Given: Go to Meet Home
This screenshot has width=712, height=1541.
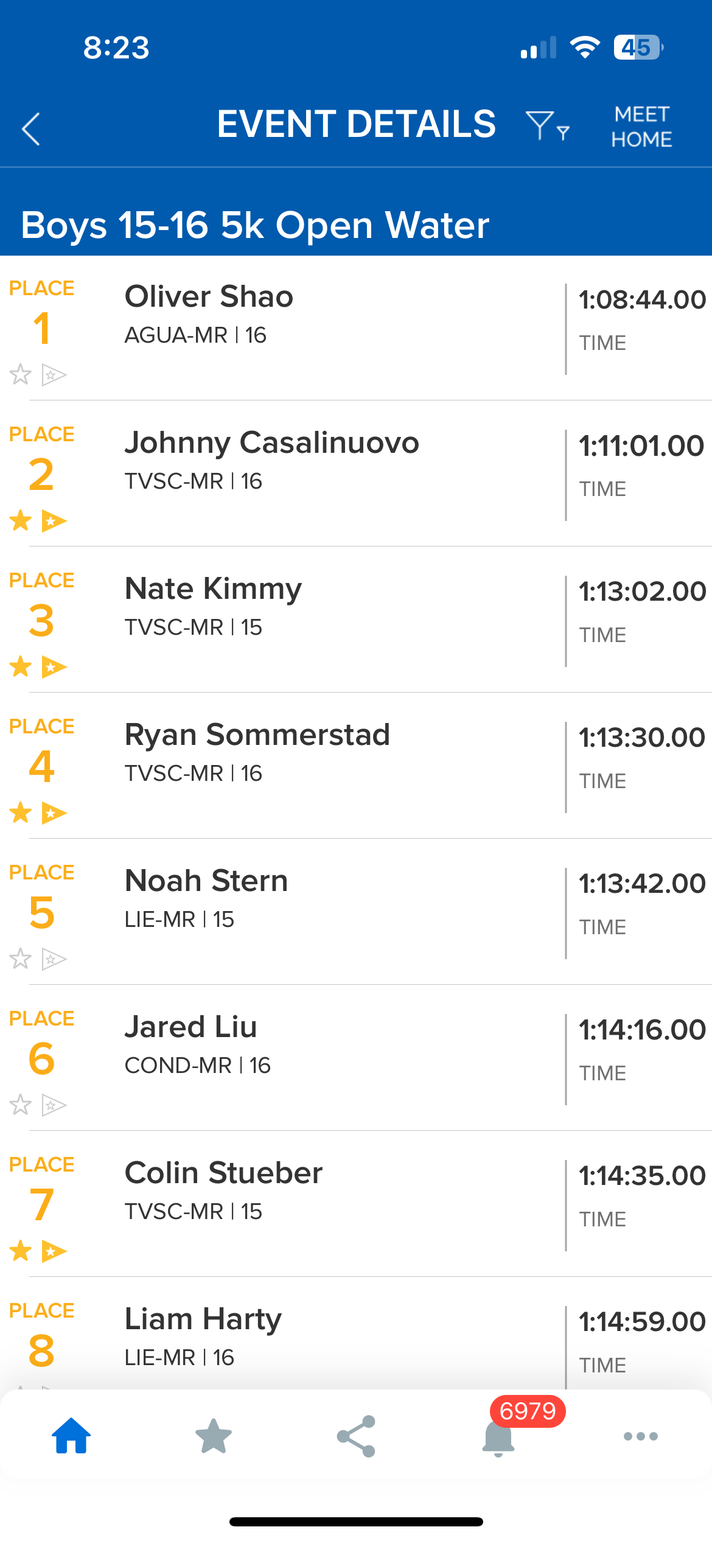Looking at the screenshot, I should [x=641, y=127].
